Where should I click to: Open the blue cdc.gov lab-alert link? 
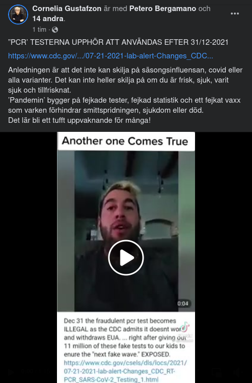tap(110, 56)
